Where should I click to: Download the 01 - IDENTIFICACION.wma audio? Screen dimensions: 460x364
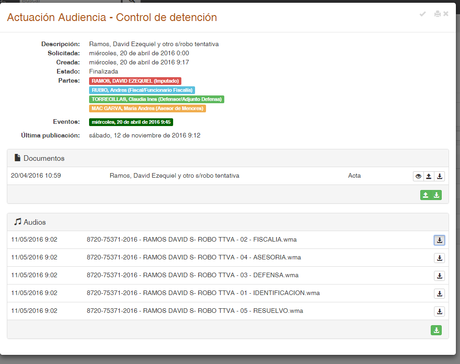439,294
